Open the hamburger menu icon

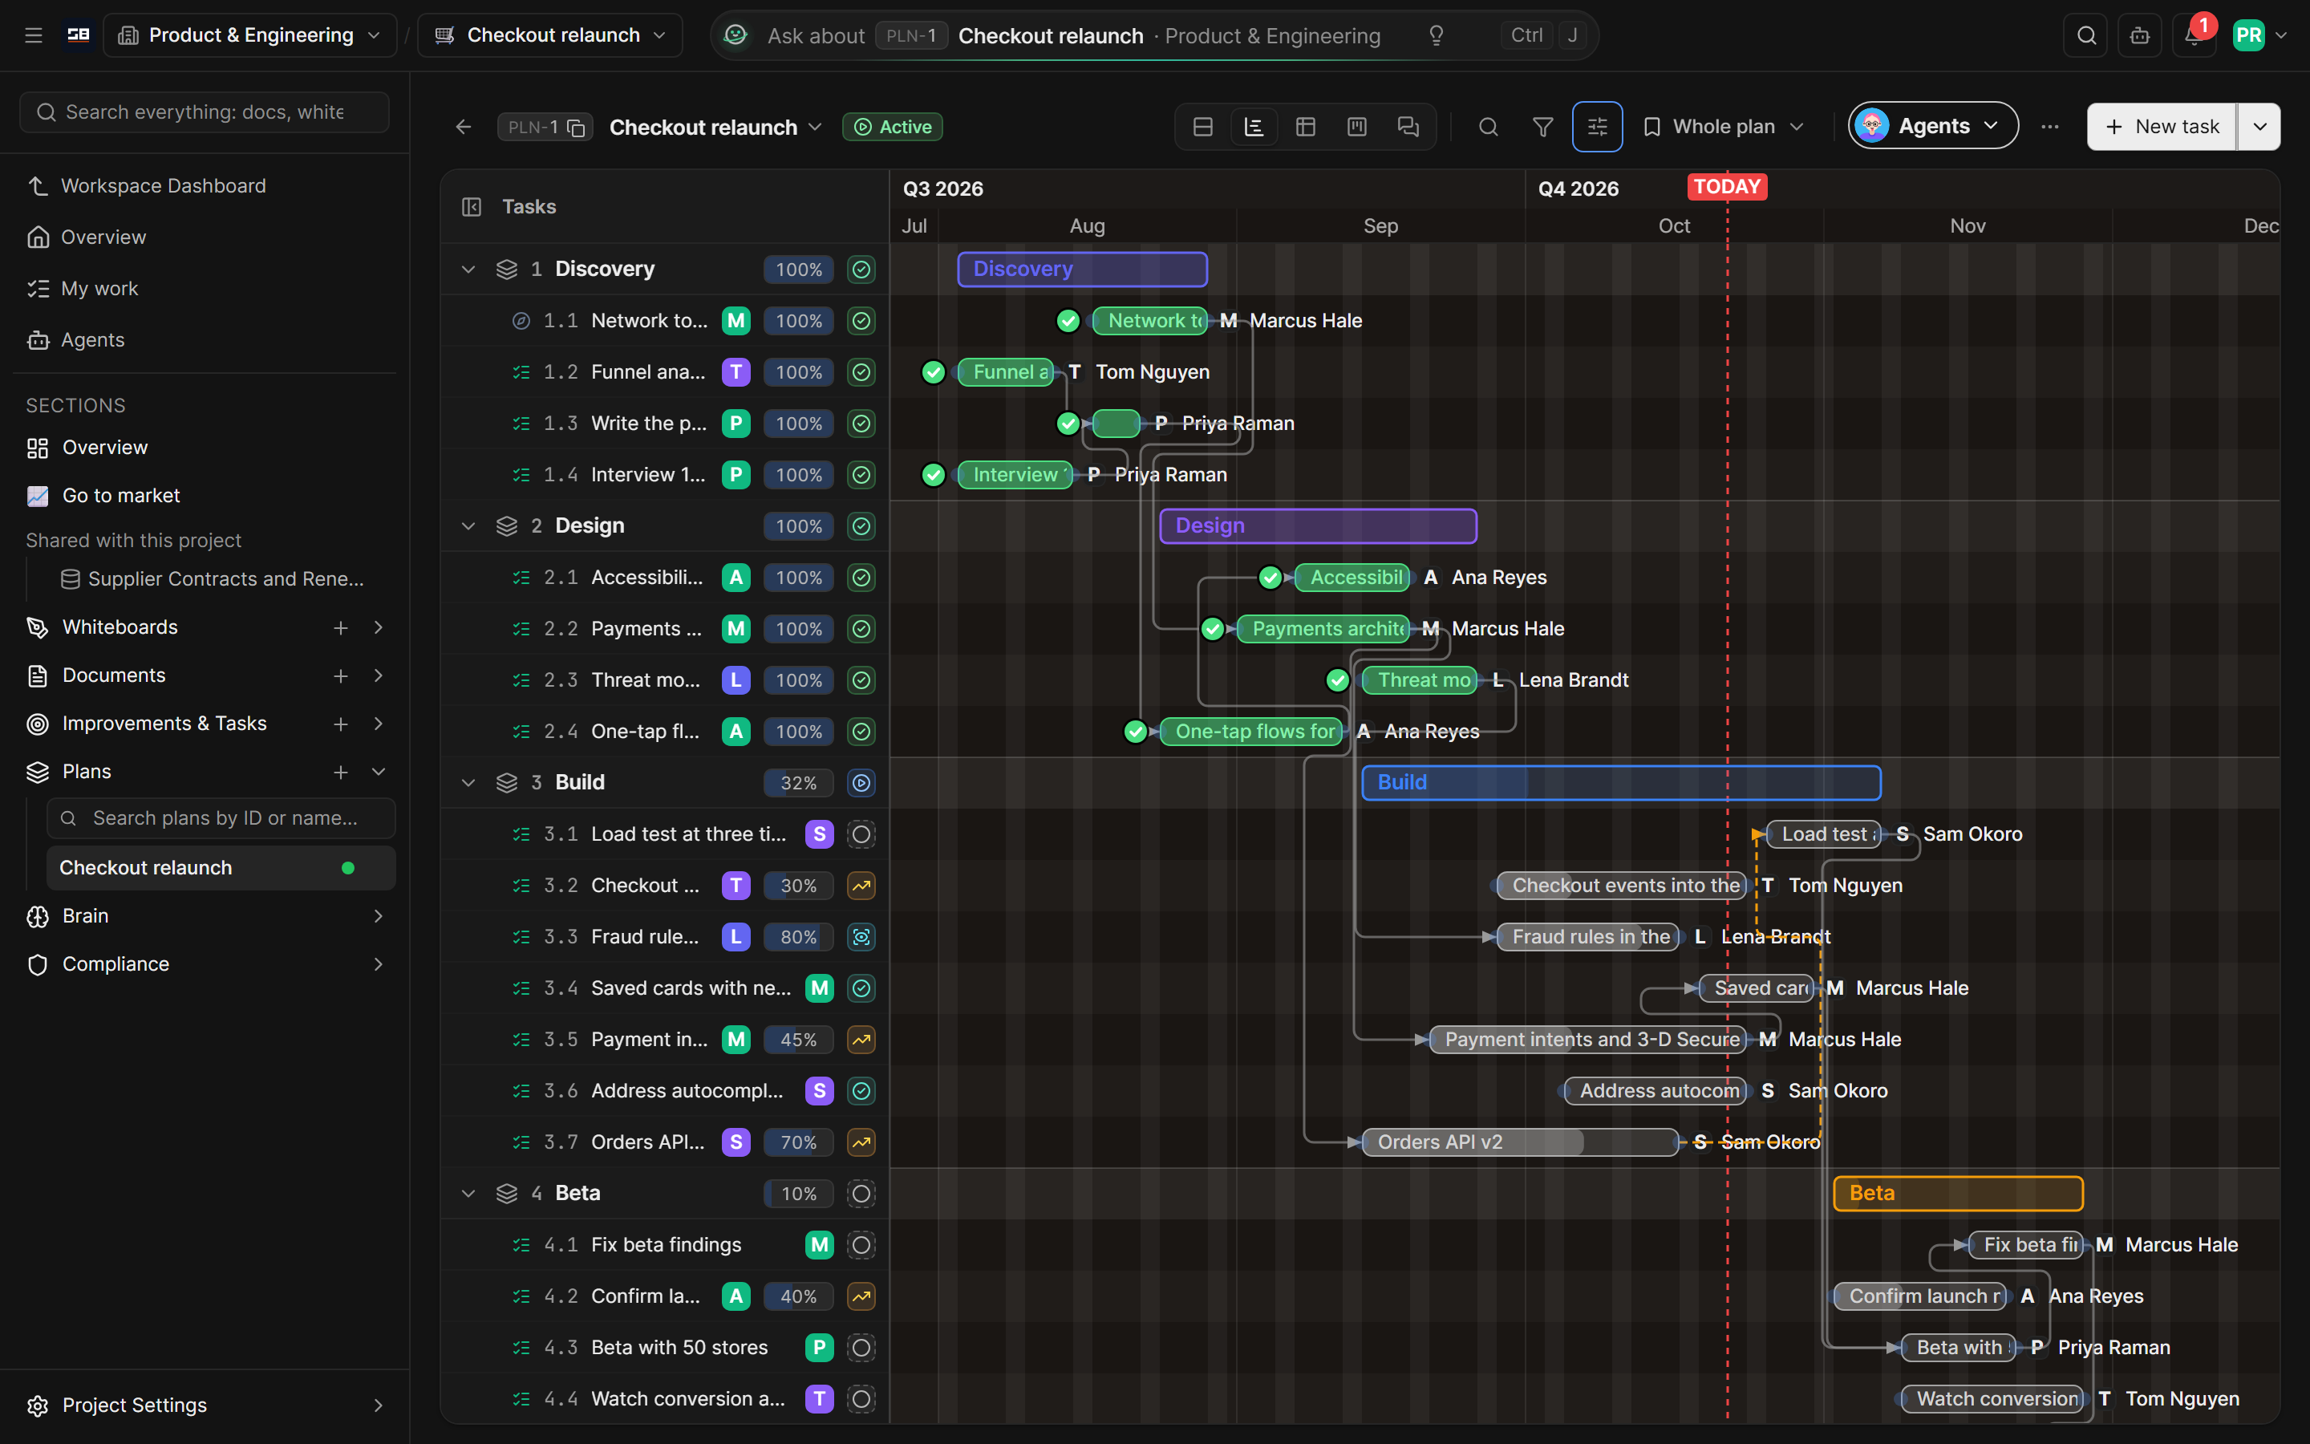click(x=34, y=35)
